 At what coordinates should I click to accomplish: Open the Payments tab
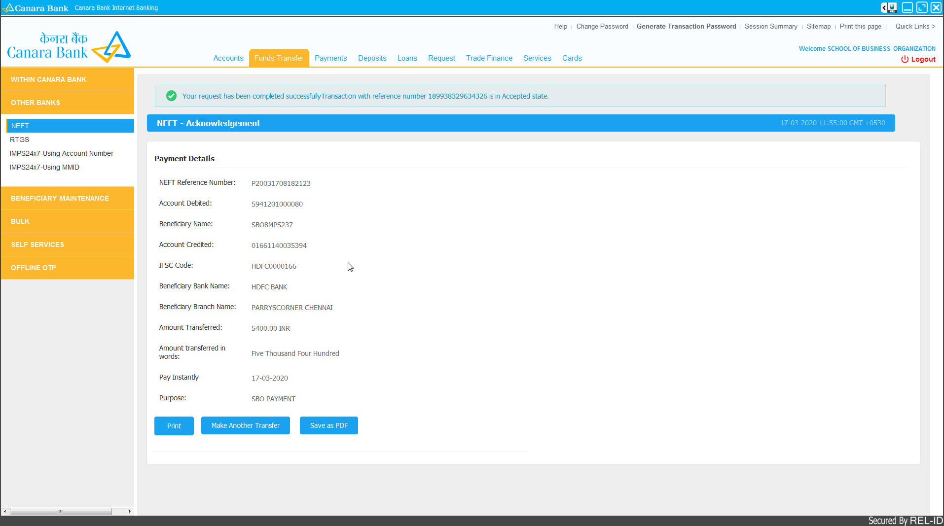point(331,58)
